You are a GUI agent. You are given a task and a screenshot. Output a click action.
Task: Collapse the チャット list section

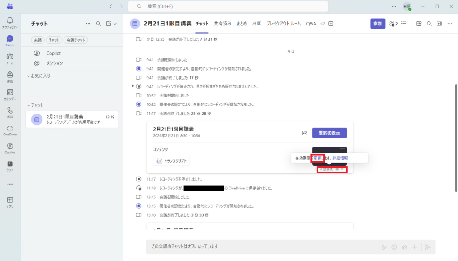[29, 105]
